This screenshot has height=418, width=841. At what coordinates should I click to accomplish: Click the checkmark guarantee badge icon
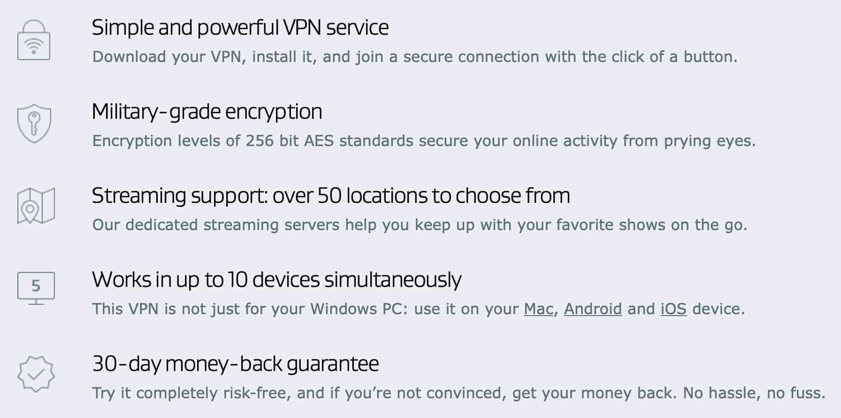[36, 374]
